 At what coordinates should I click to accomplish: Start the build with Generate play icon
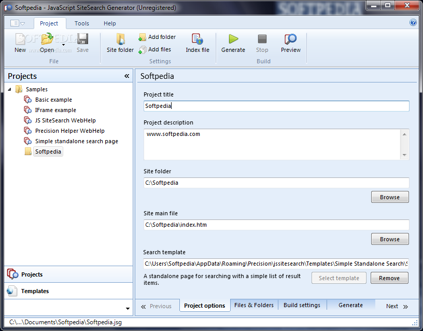[x=233, y=39]
